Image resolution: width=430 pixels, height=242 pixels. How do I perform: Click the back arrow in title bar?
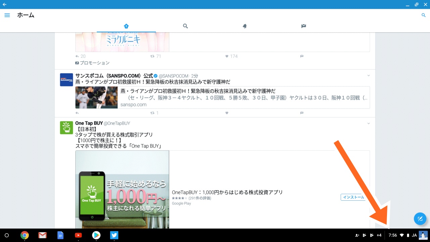(x=4, y=4)
